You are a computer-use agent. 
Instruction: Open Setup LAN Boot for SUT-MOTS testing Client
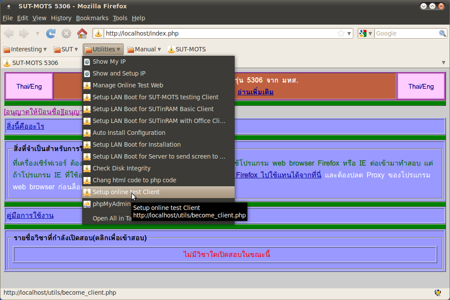158,97
